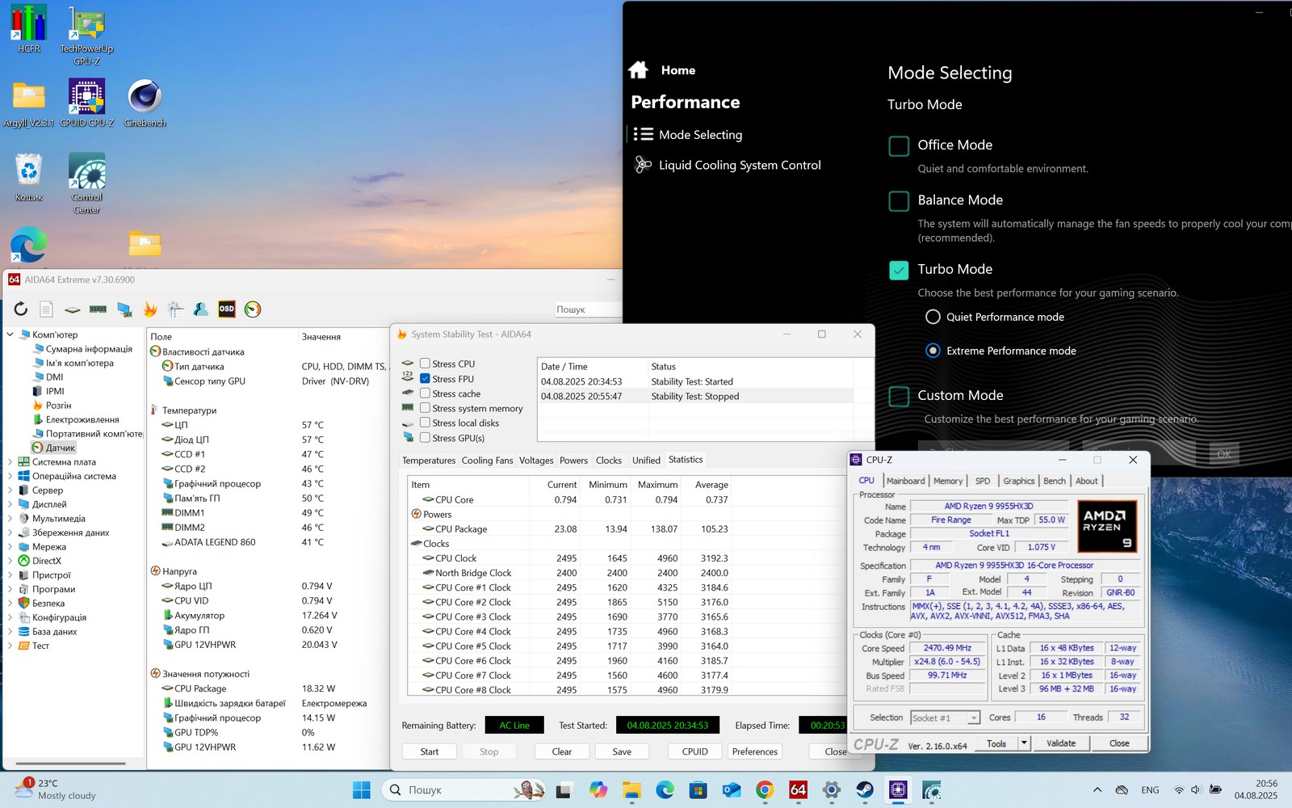1292x808 pixels.
Task: Click the Clear button in Stability Test
Action: point(562,751)
